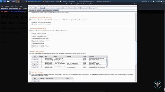Enable the Hide Referer header rule

tap(41, 60)
